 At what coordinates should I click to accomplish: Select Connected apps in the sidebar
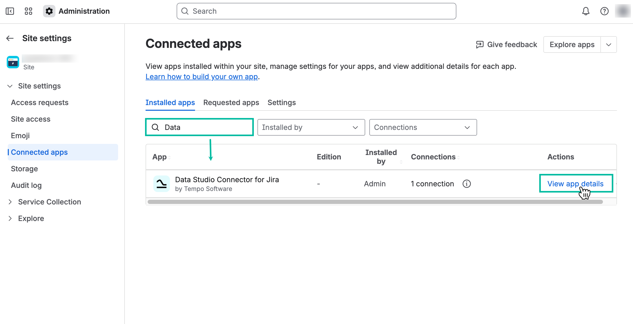pyautogui.click(x=63, y=152)
